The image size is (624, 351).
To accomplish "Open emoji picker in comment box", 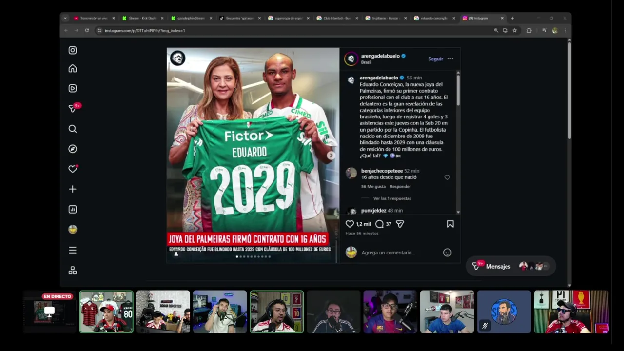I will coord(447,253).
